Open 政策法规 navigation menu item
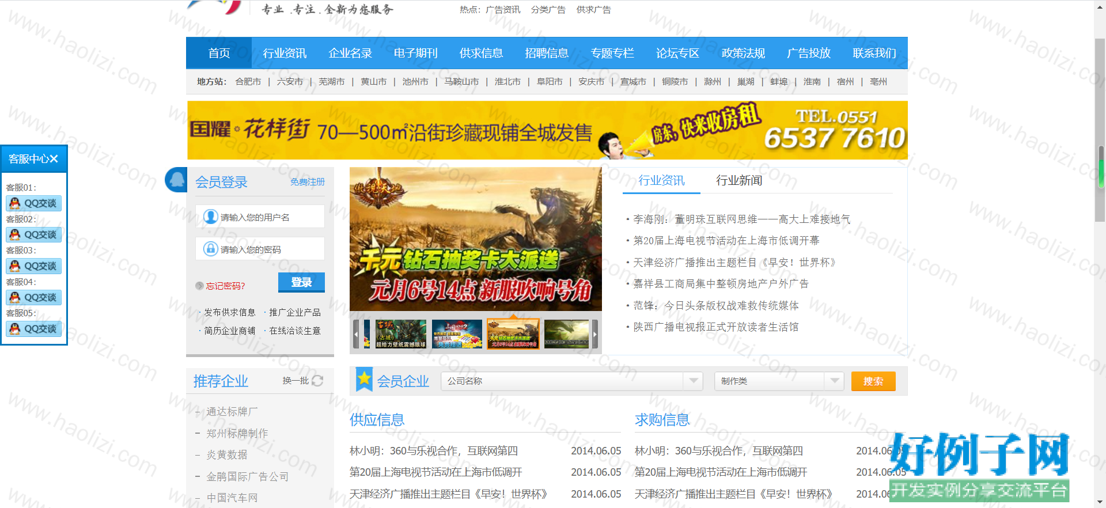The width and height of the screenshot is (1106, 508). pos(744,53)
